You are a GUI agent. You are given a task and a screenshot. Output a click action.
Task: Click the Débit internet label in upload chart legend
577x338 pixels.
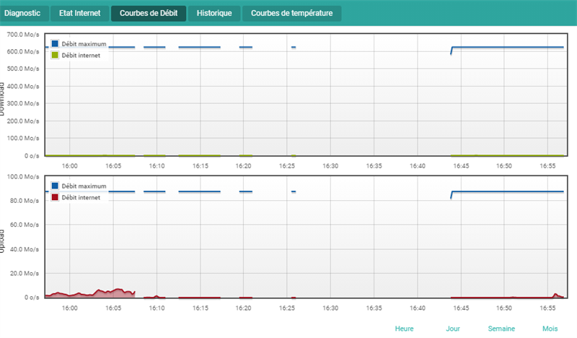81,198
